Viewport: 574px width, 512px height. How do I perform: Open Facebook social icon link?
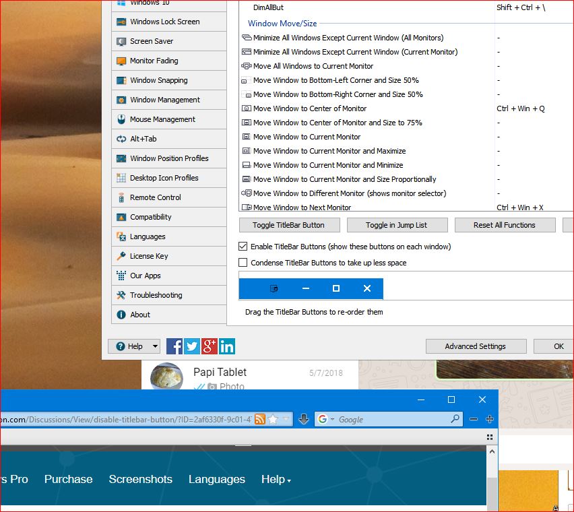pyautogui.click(x=174, y=346)
